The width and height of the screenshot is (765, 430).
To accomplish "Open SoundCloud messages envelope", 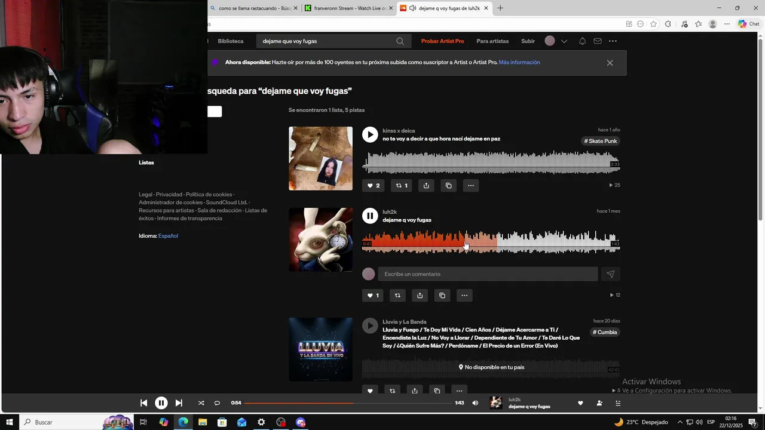I will click(x=598, y=41).
